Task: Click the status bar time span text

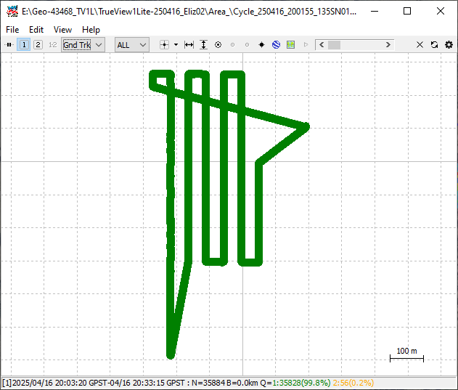Action: point(99,383)
